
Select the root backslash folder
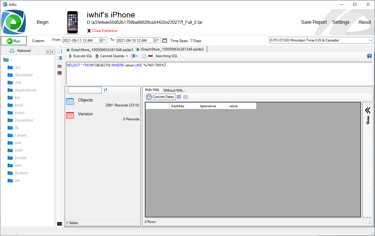coord(7,60)
